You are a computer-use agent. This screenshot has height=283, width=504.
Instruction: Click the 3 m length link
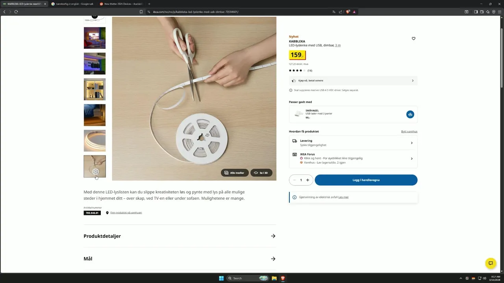coord(338,45)
